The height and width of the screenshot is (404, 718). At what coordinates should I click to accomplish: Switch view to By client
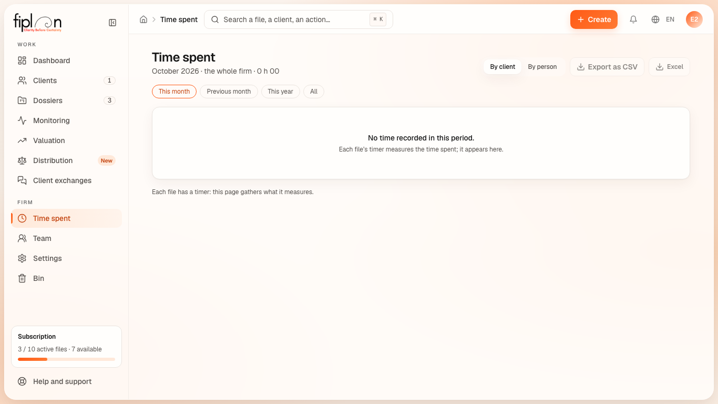502,67
